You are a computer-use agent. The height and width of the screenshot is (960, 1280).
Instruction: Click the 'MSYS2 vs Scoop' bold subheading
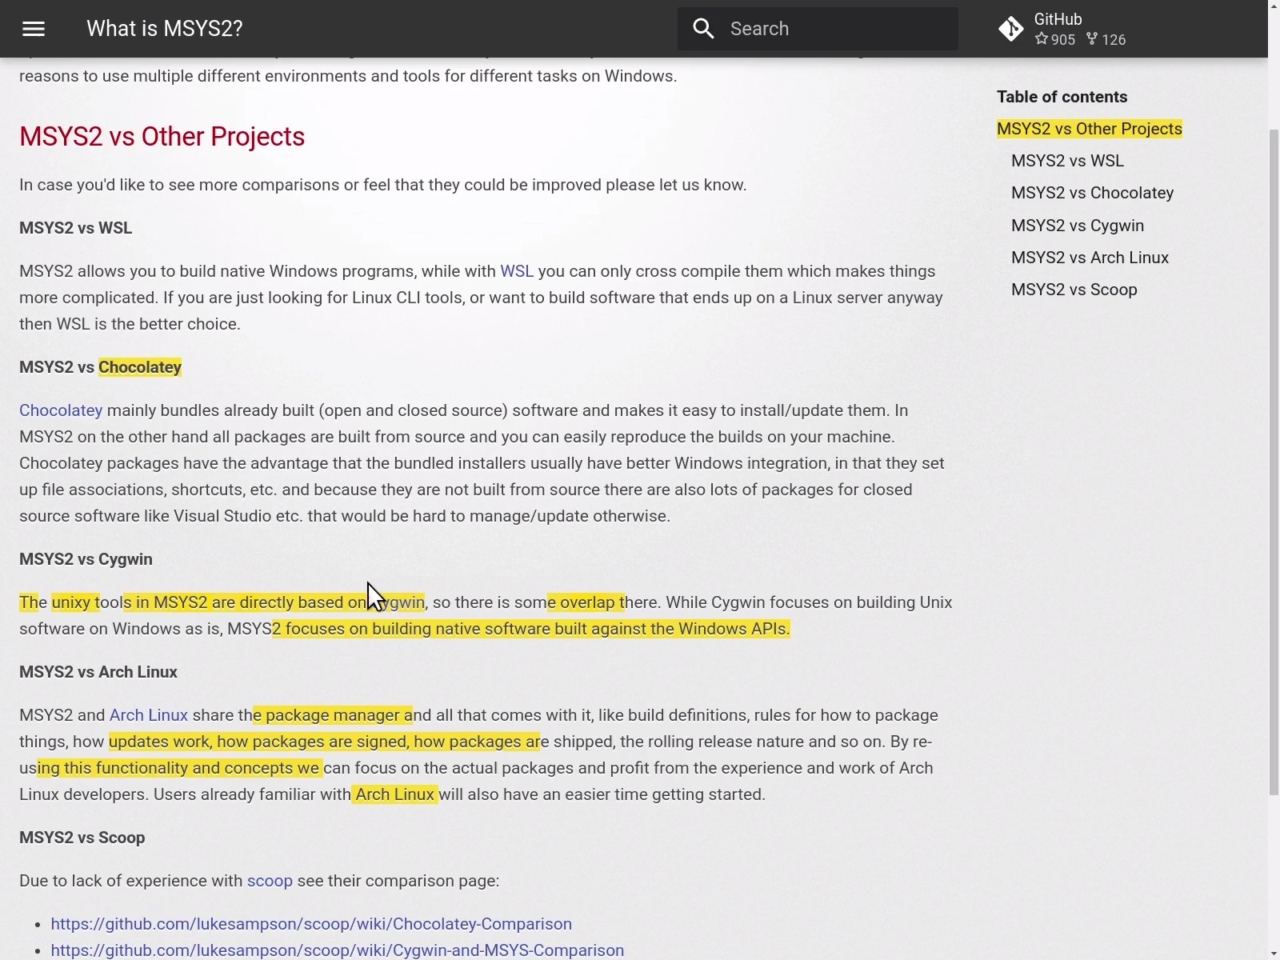[x=82, y=838]
